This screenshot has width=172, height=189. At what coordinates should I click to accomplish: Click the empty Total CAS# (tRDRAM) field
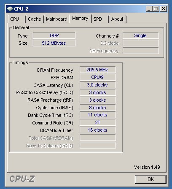tap(98, 138)
